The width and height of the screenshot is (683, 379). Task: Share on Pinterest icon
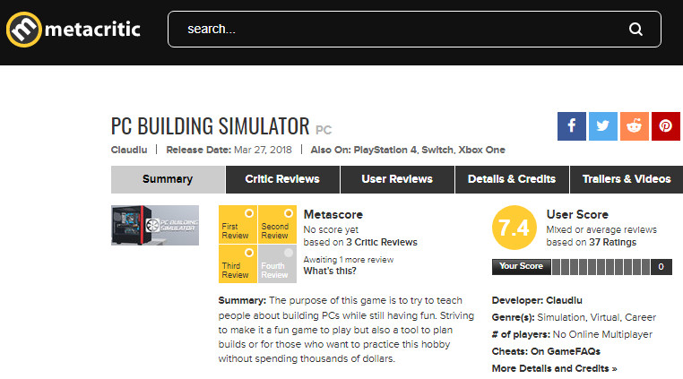pyautogui.click(x=666, y=126)
